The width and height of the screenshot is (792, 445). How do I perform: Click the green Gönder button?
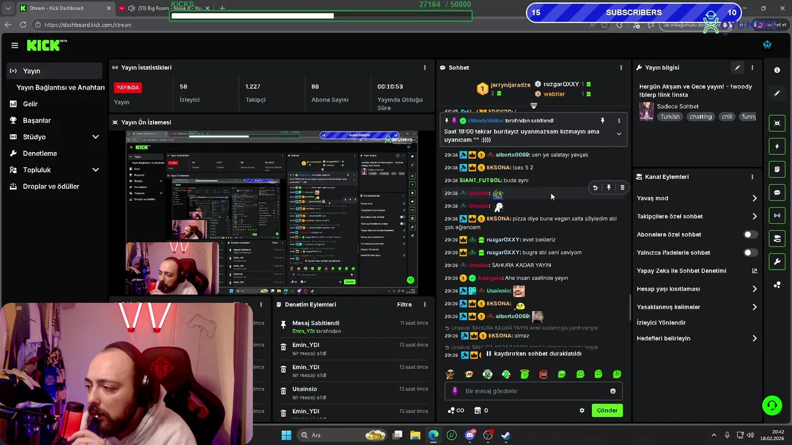[607, 410]
